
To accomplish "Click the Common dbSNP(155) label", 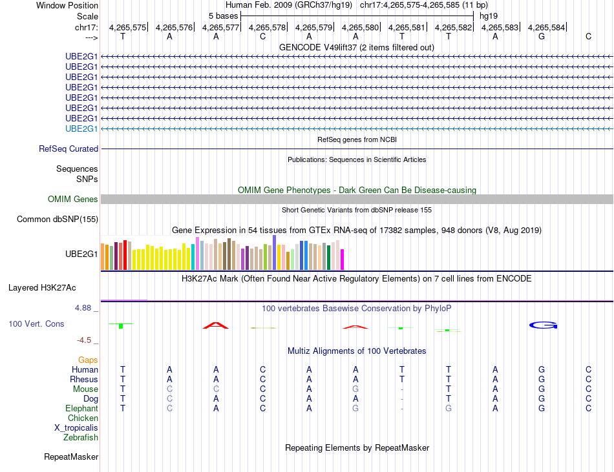I will click(58, 219).
